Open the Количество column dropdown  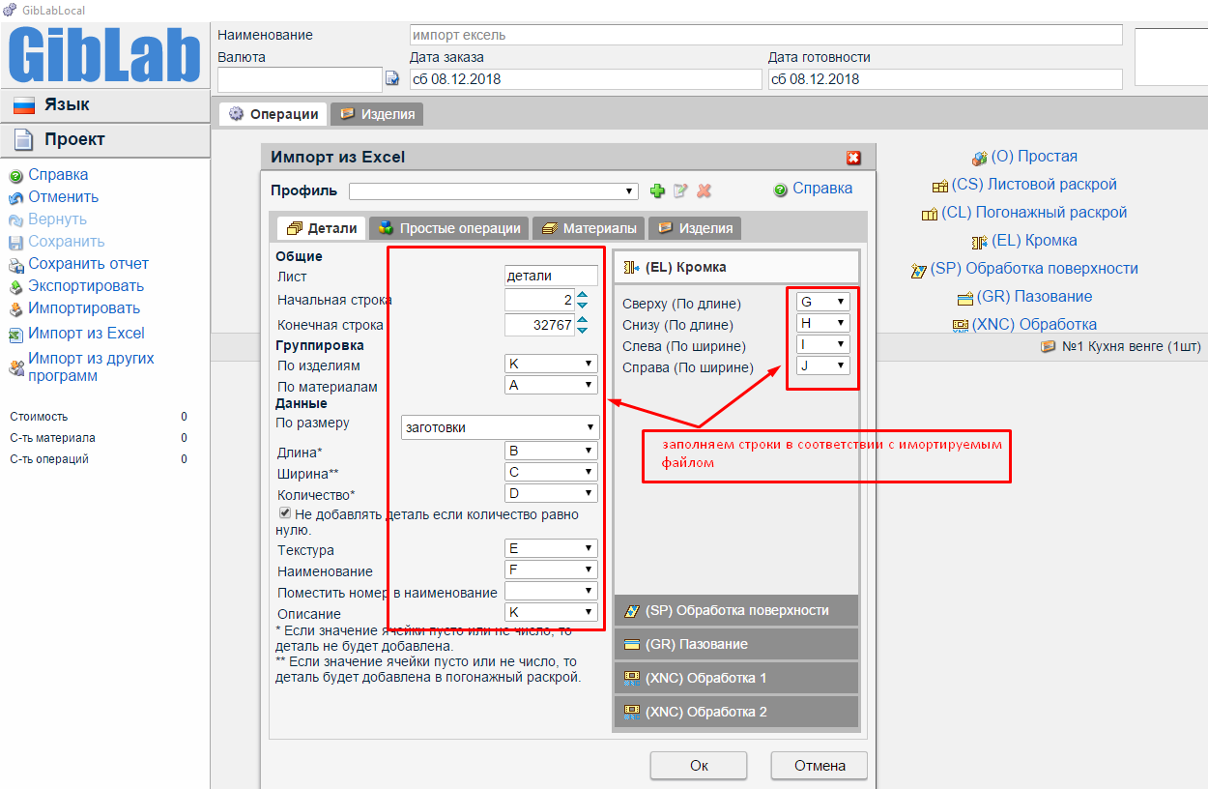[551, 493]
